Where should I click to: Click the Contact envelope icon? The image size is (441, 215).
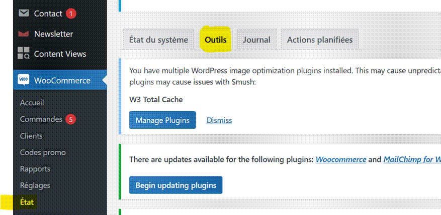pyautogui.click(x=24, y=13)
